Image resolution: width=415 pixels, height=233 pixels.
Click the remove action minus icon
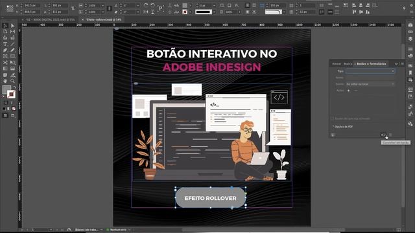[356, 91]
